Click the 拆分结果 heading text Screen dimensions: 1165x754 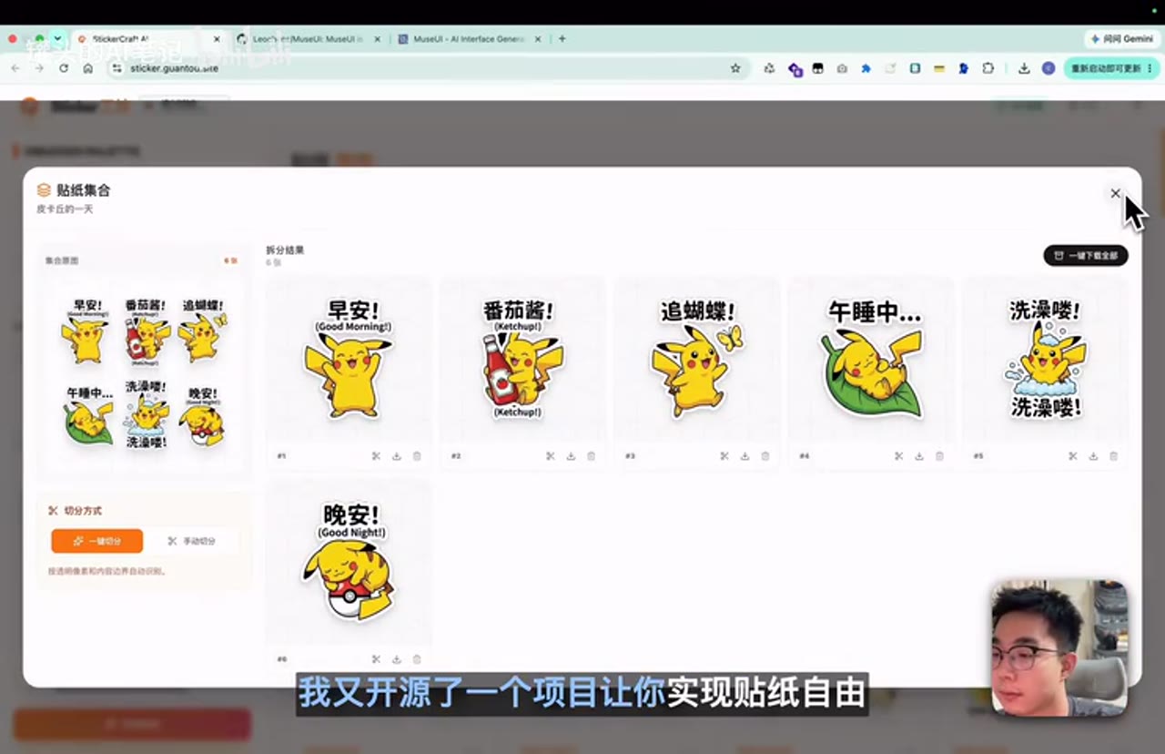click(x=285, y=250)
